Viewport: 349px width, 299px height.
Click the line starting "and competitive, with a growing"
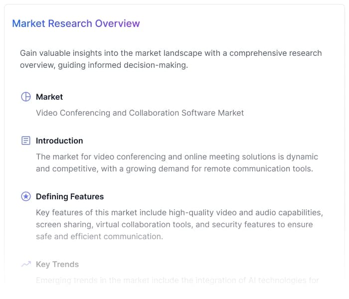[x=174, y=168]
